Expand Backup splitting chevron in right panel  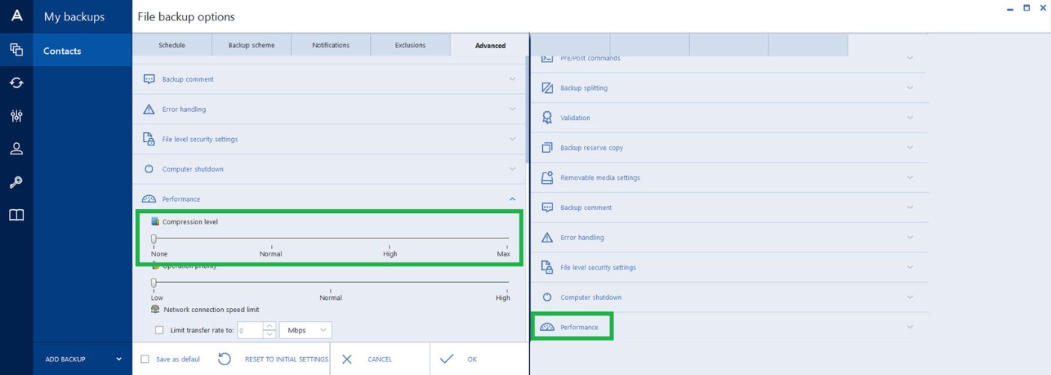tap(910, 88)
